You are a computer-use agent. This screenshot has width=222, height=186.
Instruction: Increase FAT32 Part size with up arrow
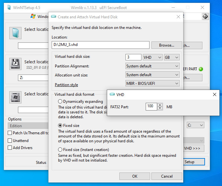(x=160, y=105)
